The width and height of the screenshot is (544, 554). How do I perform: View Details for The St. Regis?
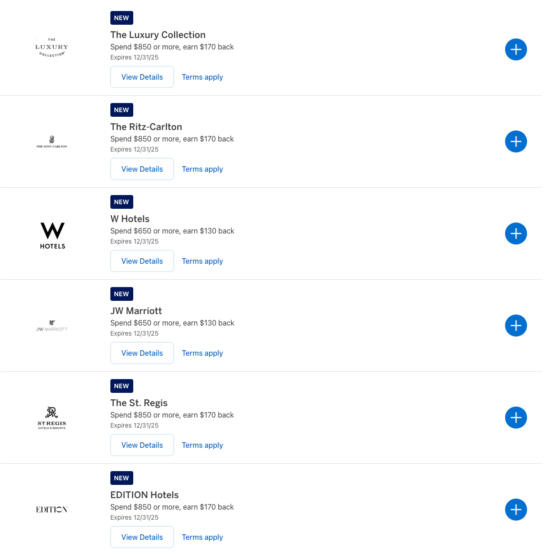point(142,445)
